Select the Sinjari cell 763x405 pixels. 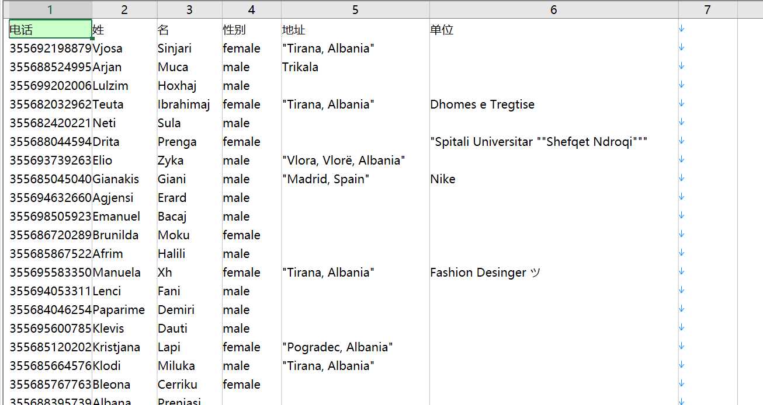click(190, 48)
